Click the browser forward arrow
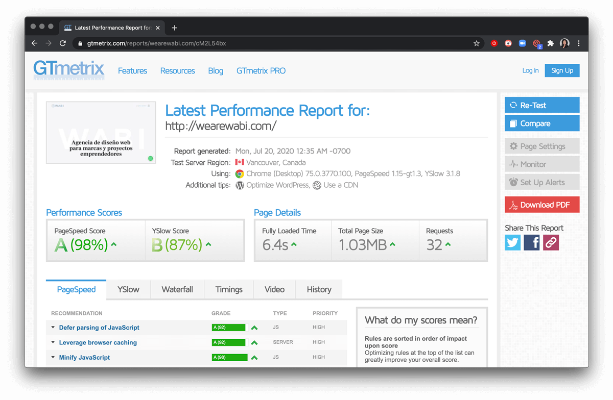The height and width of the screenshot is (400, 613). pyautogui.click(x=49, y=43)
